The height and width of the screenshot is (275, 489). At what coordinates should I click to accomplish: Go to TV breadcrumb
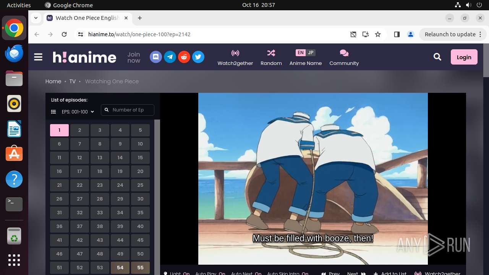[73, 81]
